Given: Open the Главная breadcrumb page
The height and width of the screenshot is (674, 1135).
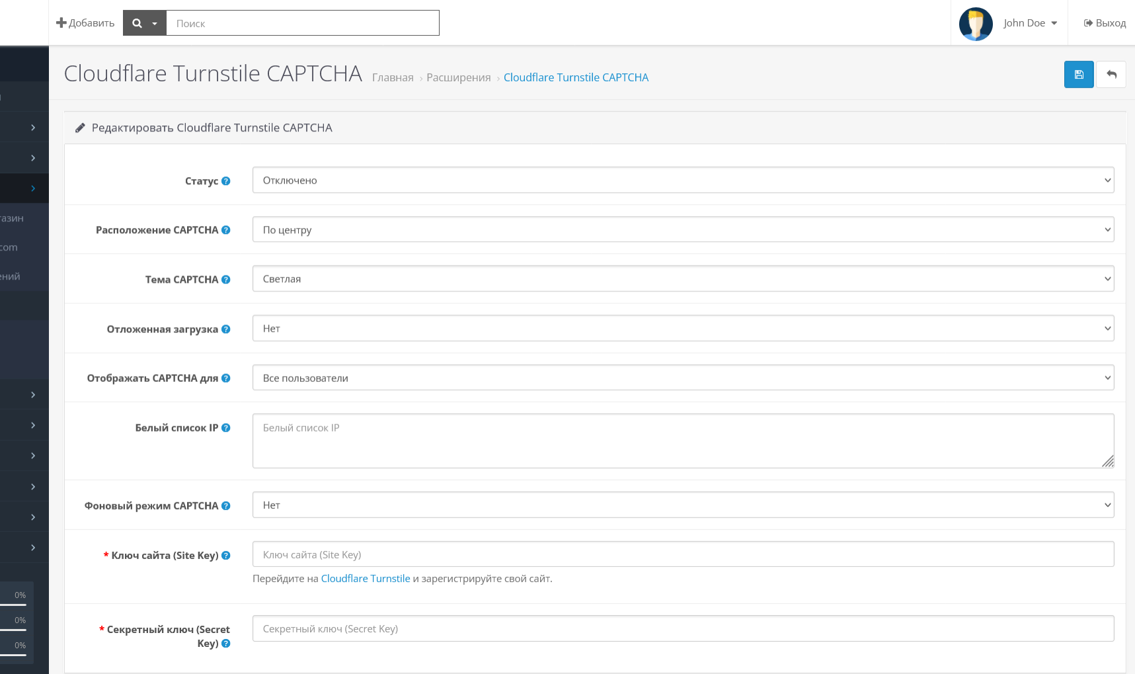Looking at the screenshot, I should click(x=392, y=77).
